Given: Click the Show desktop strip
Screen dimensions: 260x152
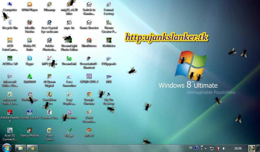Looking at the screenshot, I should pos(258,148).
